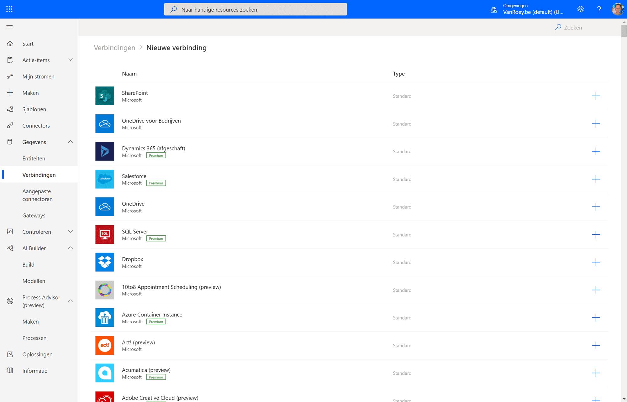The width and height of the screenshot is (627, 402).
Task: Expand the Controleren chevron
Action: click(x=71, y=232)
